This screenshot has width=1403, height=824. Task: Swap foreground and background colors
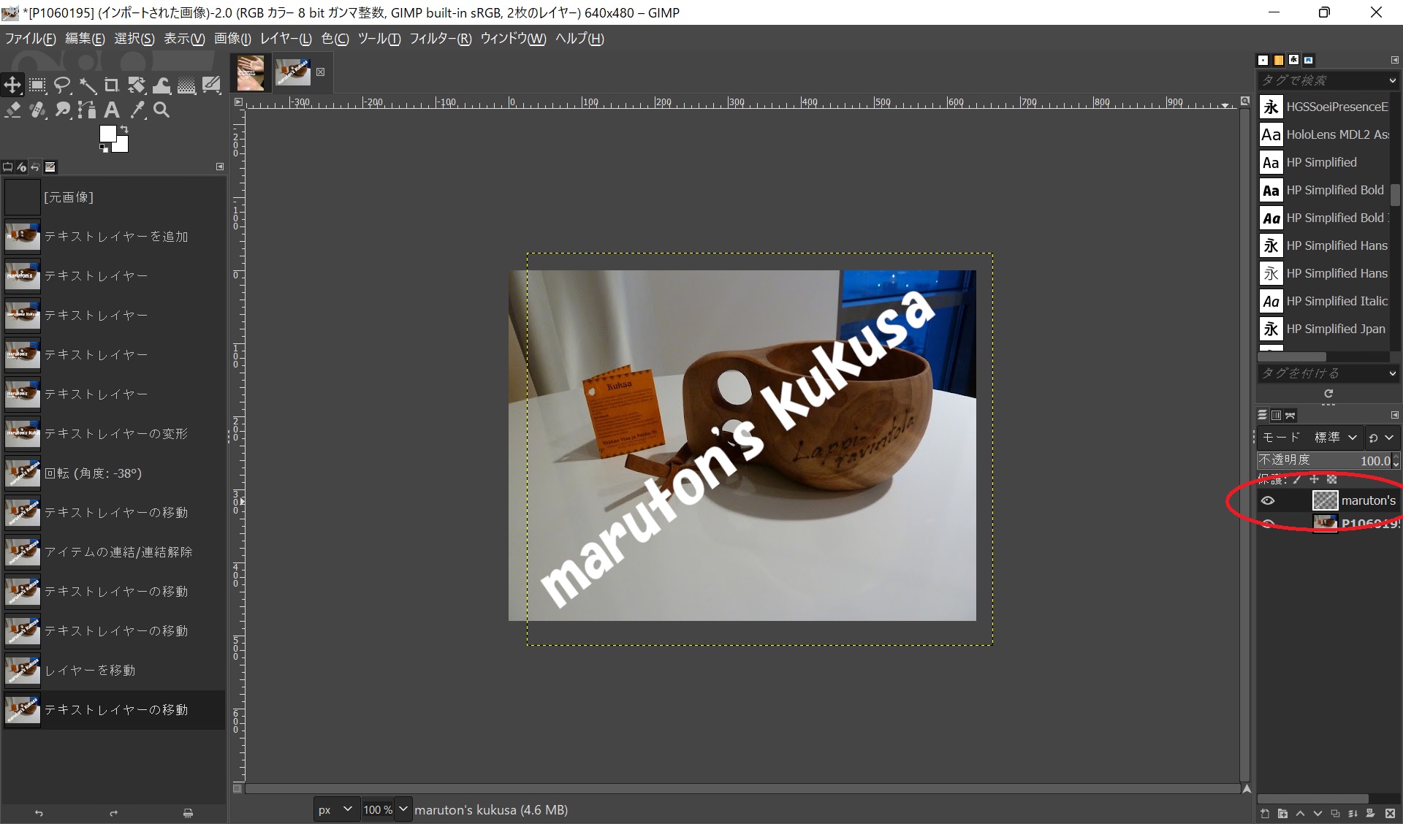tap(123, 130)
